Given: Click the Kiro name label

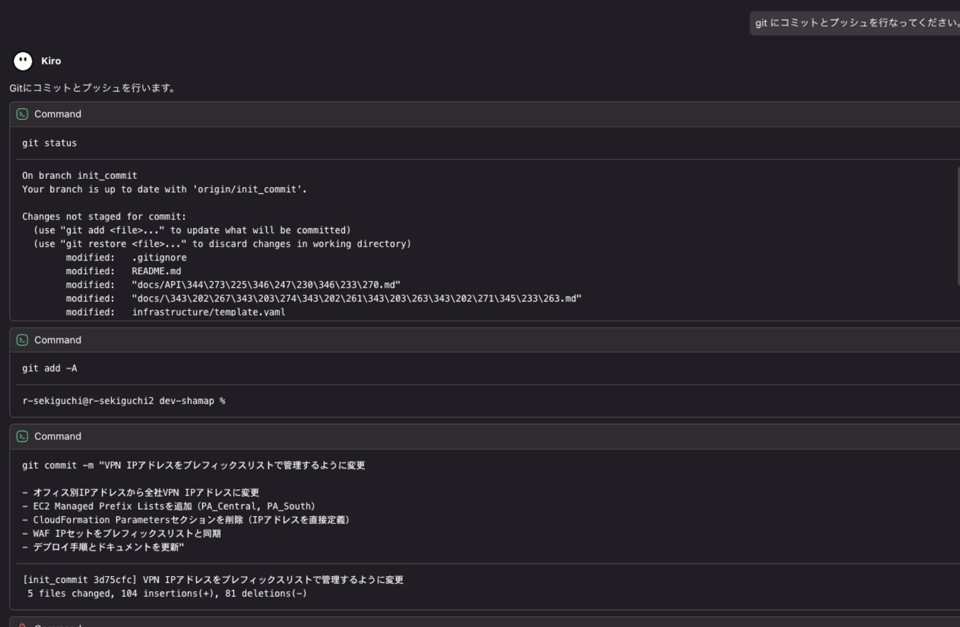Looking at the screenshot, I should [x=51, y=61].
